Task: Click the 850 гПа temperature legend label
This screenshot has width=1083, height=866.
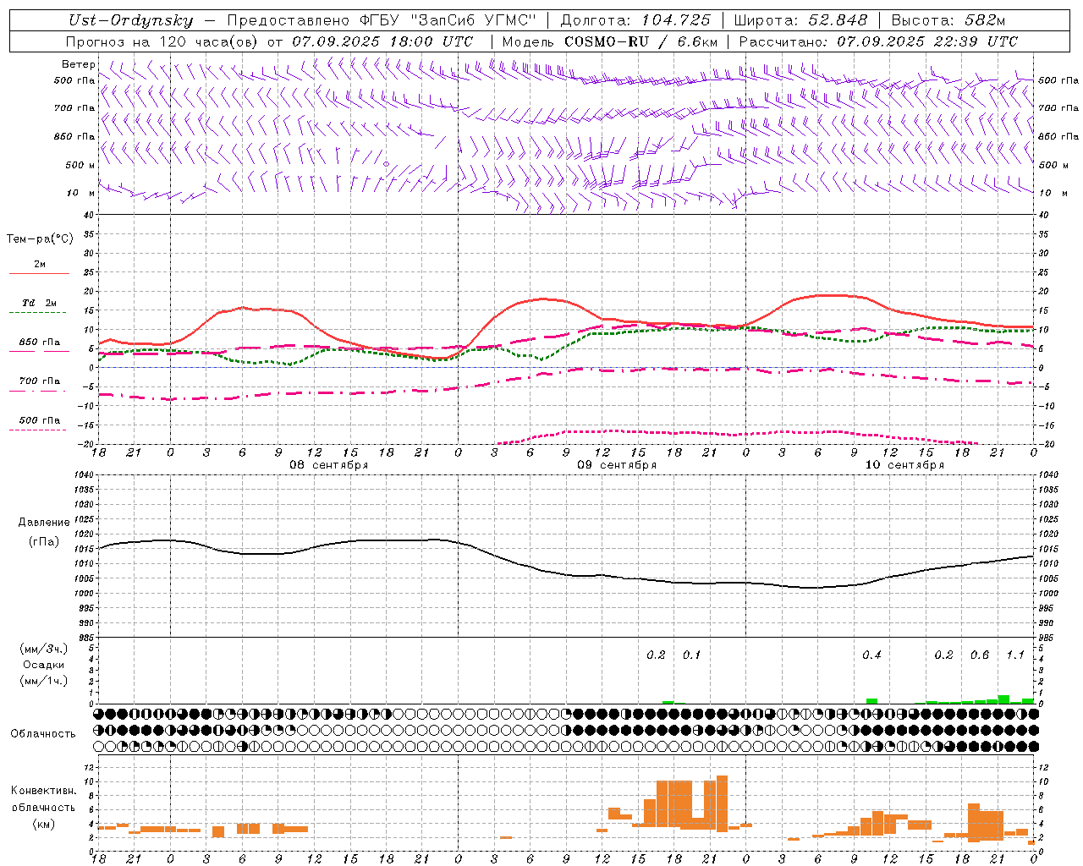Action: pos(39,343)
